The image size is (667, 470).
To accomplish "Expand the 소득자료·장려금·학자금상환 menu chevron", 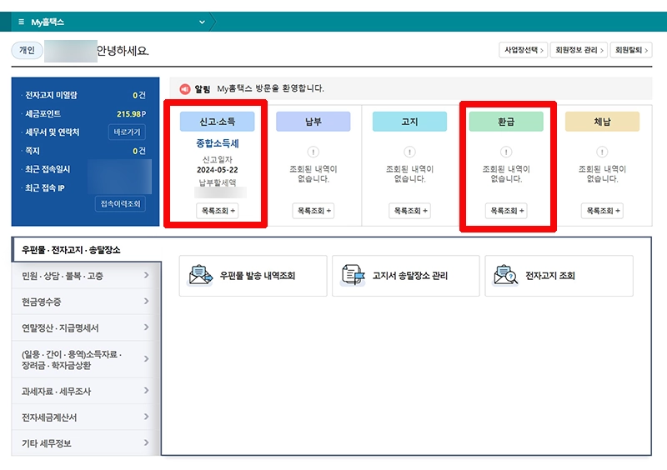I will (147, 359).
